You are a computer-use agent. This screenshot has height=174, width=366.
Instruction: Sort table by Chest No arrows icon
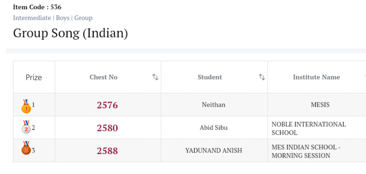[x=155, y=77]
